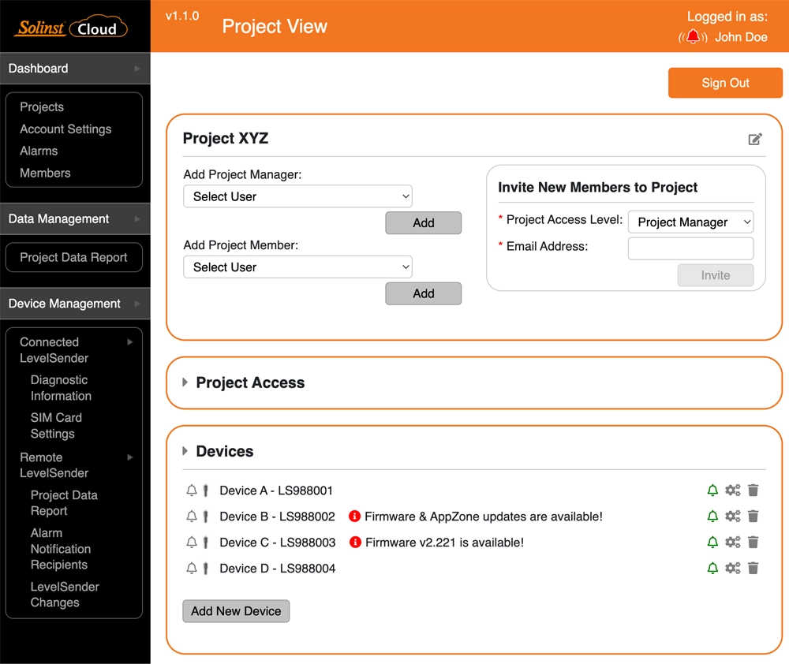789x664 pixels.
Task: Delete Device D using its trash icon
Action: click(753, 568)
